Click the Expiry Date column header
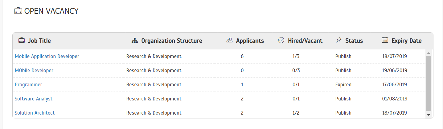The height and width of the screenshot is (129, 443). [407, 41]
